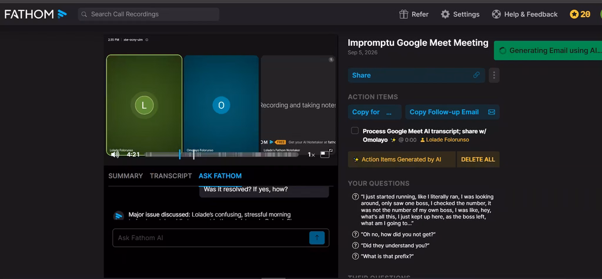
Task: Click the question 'Did they understand you?'
Action: (x=395, y=245)
